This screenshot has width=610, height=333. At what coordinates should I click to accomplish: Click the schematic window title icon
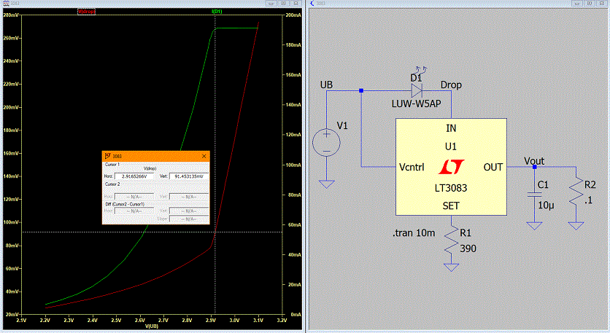(x=312, y=4)
